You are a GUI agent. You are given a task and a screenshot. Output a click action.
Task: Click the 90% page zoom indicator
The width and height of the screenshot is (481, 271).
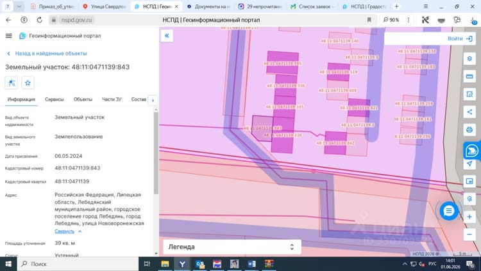391,20
